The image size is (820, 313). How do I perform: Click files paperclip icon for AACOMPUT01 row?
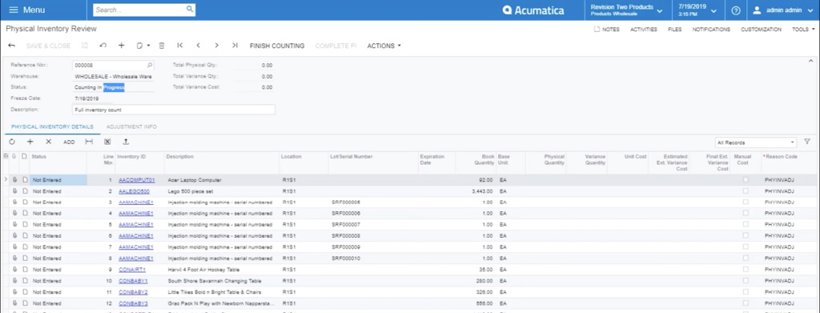(x=15, y=180)
